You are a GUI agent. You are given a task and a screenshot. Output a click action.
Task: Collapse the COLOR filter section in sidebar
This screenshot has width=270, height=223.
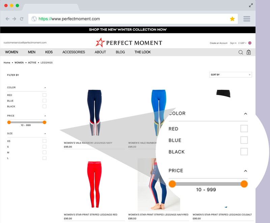point(45,88)
